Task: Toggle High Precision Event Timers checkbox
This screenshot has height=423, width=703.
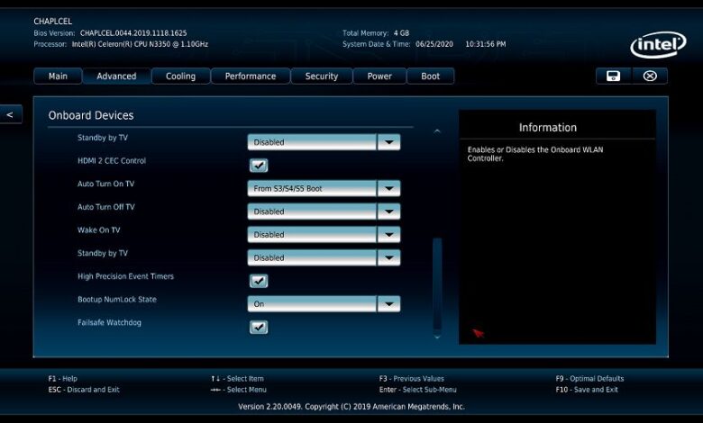Action: coord(259,281)
